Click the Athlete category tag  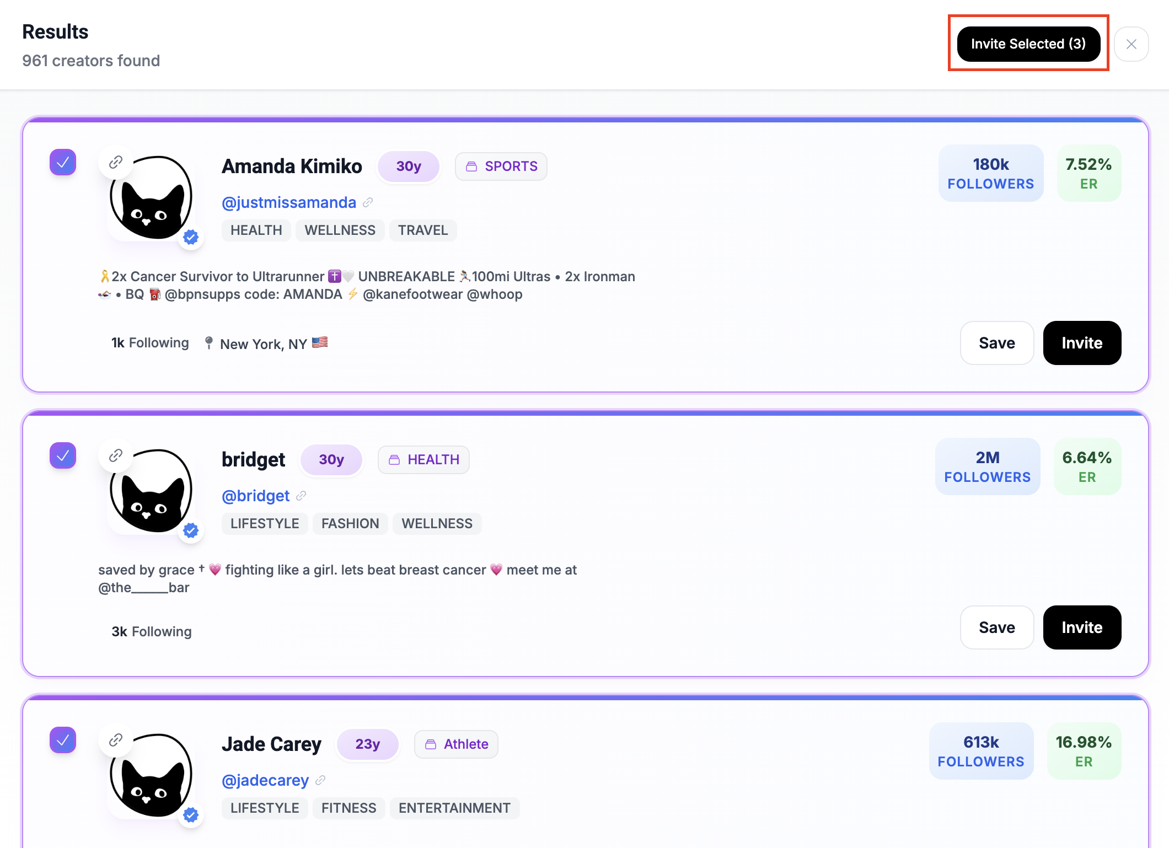(x=456, y=744)
